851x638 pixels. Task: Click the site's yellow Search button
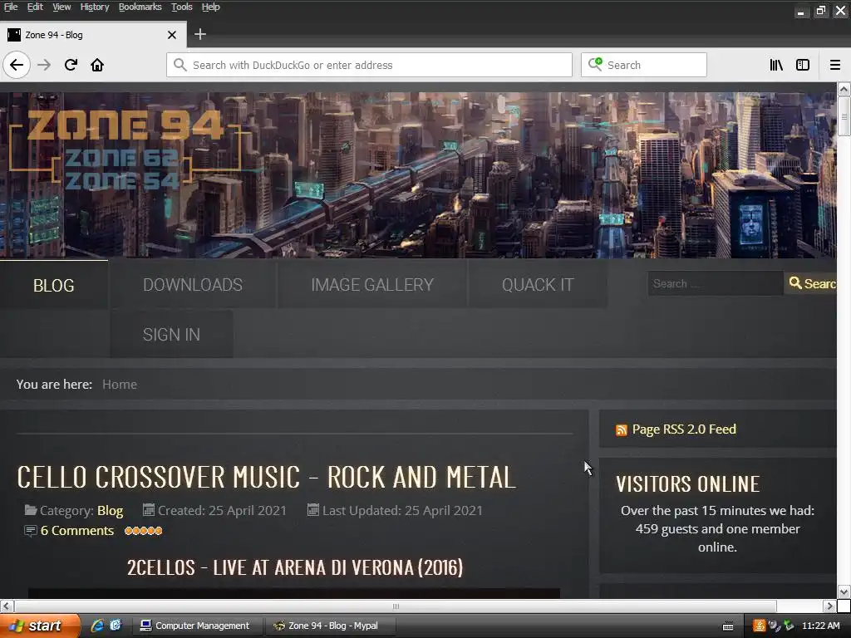[811, 283]
